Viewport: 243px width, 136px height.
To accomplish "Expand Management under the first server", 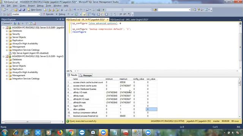I will [x=7, y=47].
